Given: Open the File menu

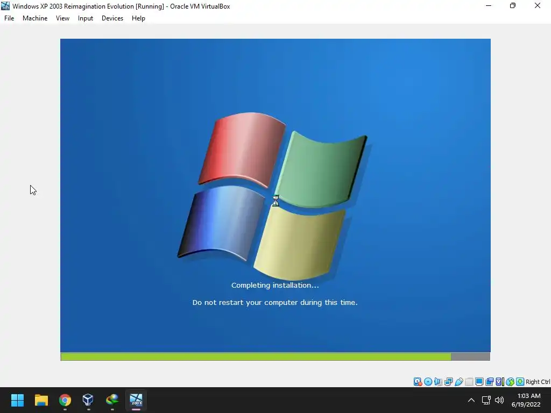Looking at the screenshot, I should [9, 18].
